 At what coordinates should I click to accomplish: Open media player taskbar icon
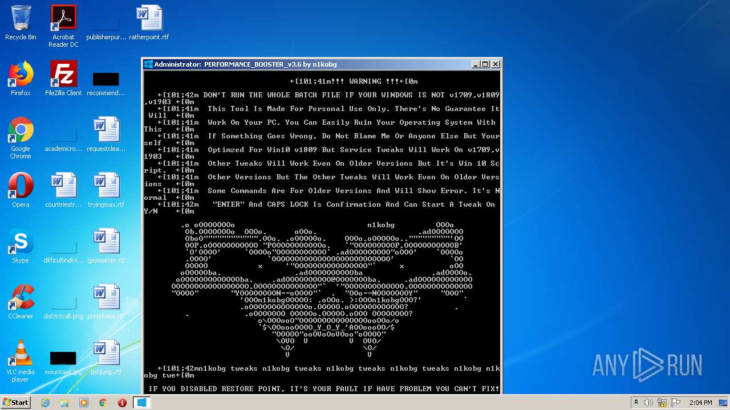click(x=84, y=403)
